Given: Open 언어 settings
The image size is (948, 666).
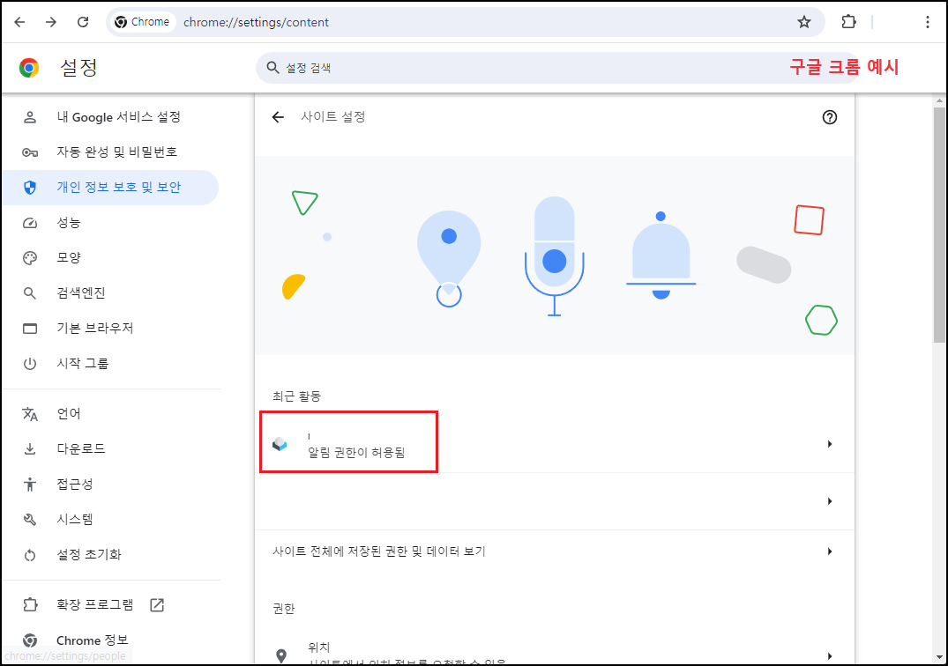Looking at the screenshot, I should click(110, 414).
